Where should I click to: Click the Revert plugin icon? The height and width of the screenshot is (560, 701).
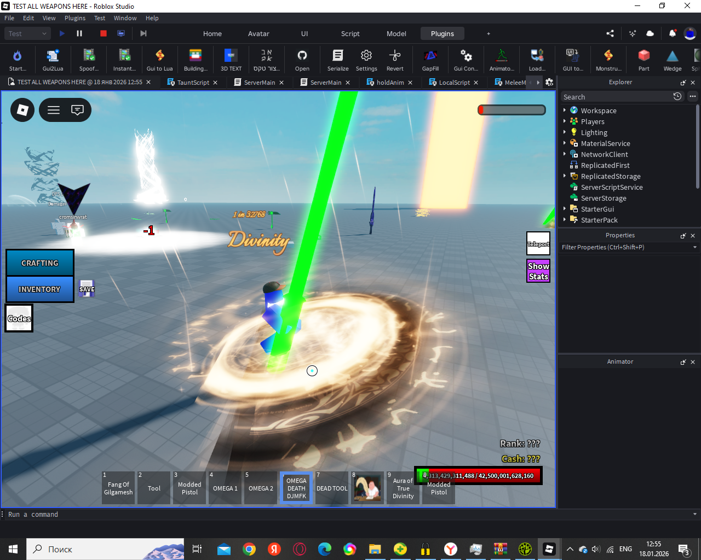pos(395,60)
